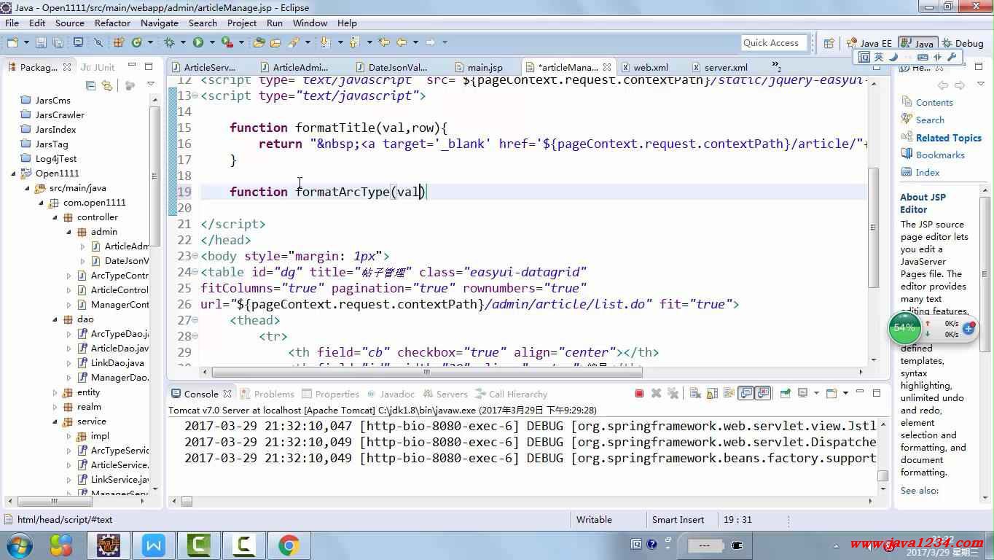Image resolution: width=994 pixels, height=560 pixels.
Task: Navigate Back with the yellow left arrow
Action: point(401,43)
